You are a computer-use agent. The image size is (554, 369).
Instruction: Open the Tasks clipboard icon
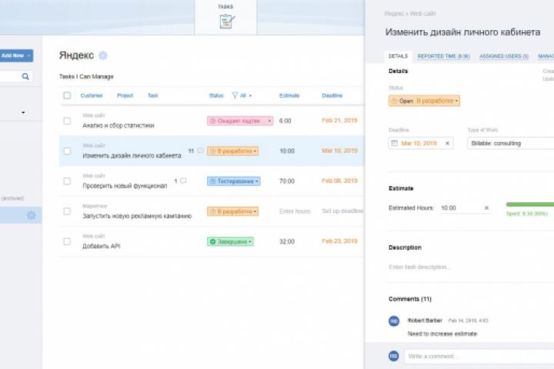(226, 22)
